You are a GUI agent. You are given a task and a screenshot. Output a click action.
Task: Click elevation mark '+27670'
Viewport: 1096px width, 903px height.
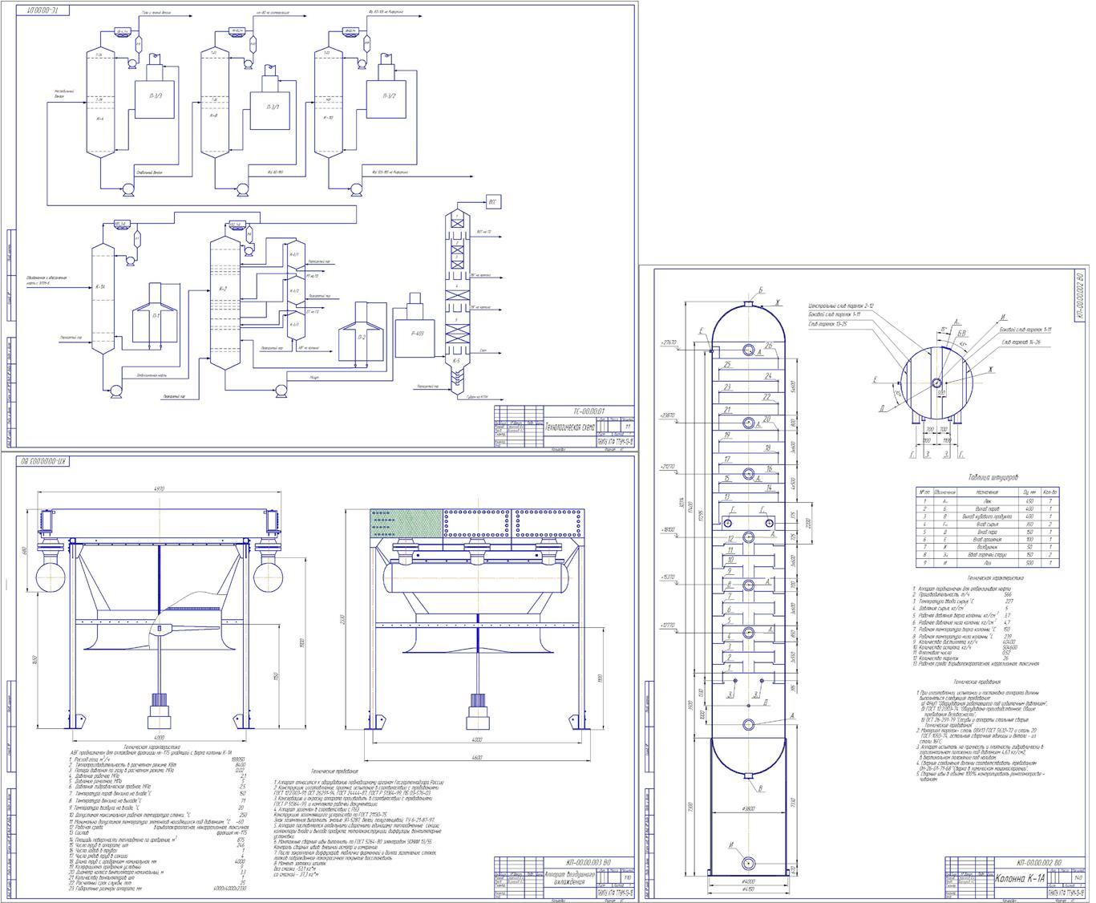[x=669, y=342]
